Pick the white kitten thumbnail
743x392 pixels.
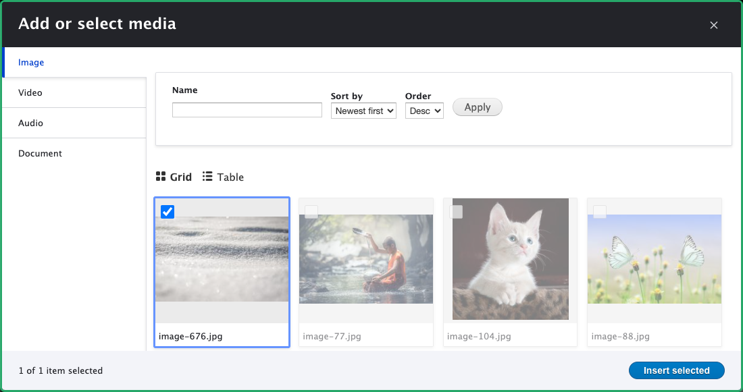(x=511, y=259)
